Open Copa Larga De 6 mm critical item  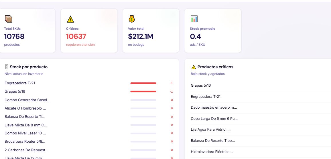(x=261, y=118)
